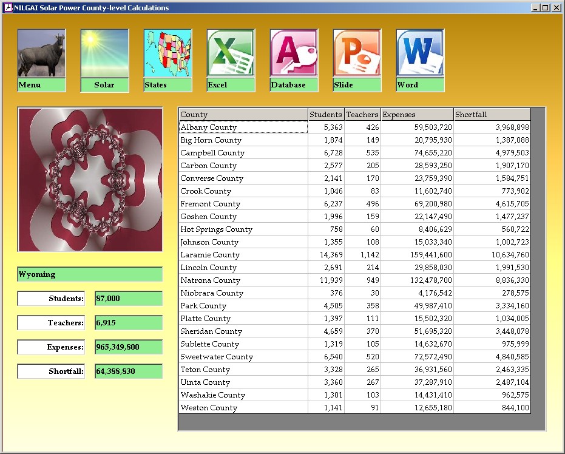The image size is (565, 454).
Task: Click the PowerPoint Slide icon
Action: tap(357, 53)
